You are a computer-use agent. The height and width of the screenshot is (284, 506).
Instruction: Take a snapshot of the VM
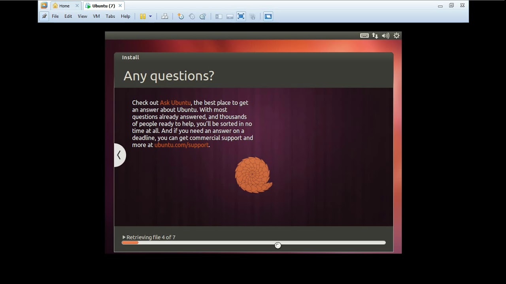181,16
